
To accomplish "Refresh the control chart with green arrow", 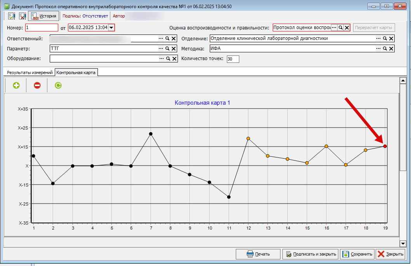I will (x=58, y=85).
